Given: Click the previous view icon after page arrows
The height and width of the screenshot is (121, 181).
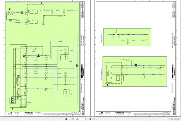Looking at the screenshot, I should coord(94,119).
